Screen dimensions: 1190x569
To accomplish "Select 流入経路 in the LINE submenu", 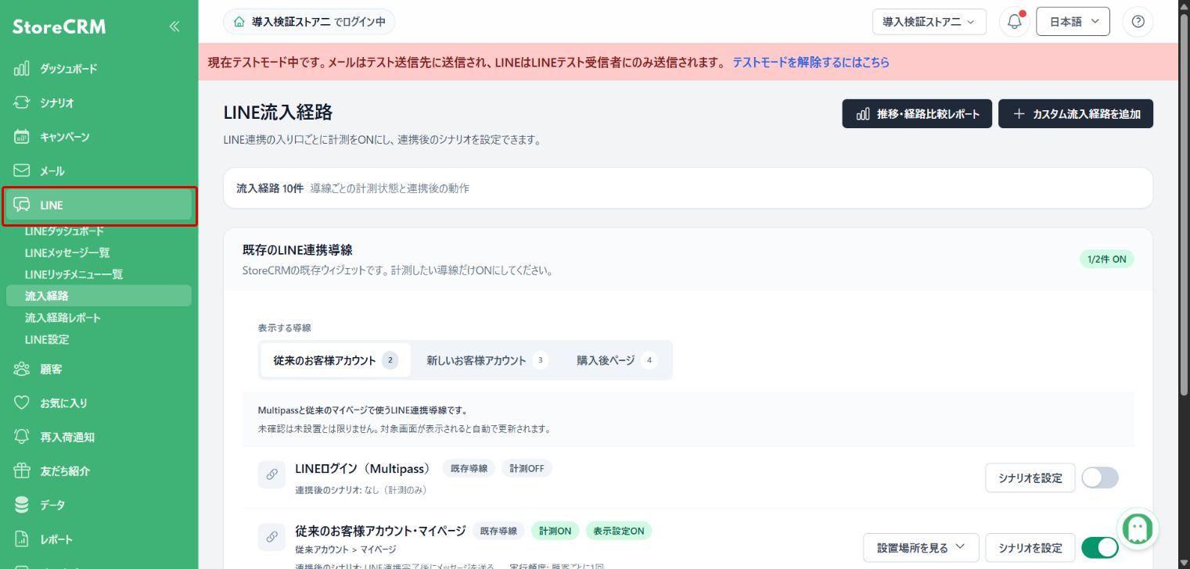I will click(x=99, y=295).
